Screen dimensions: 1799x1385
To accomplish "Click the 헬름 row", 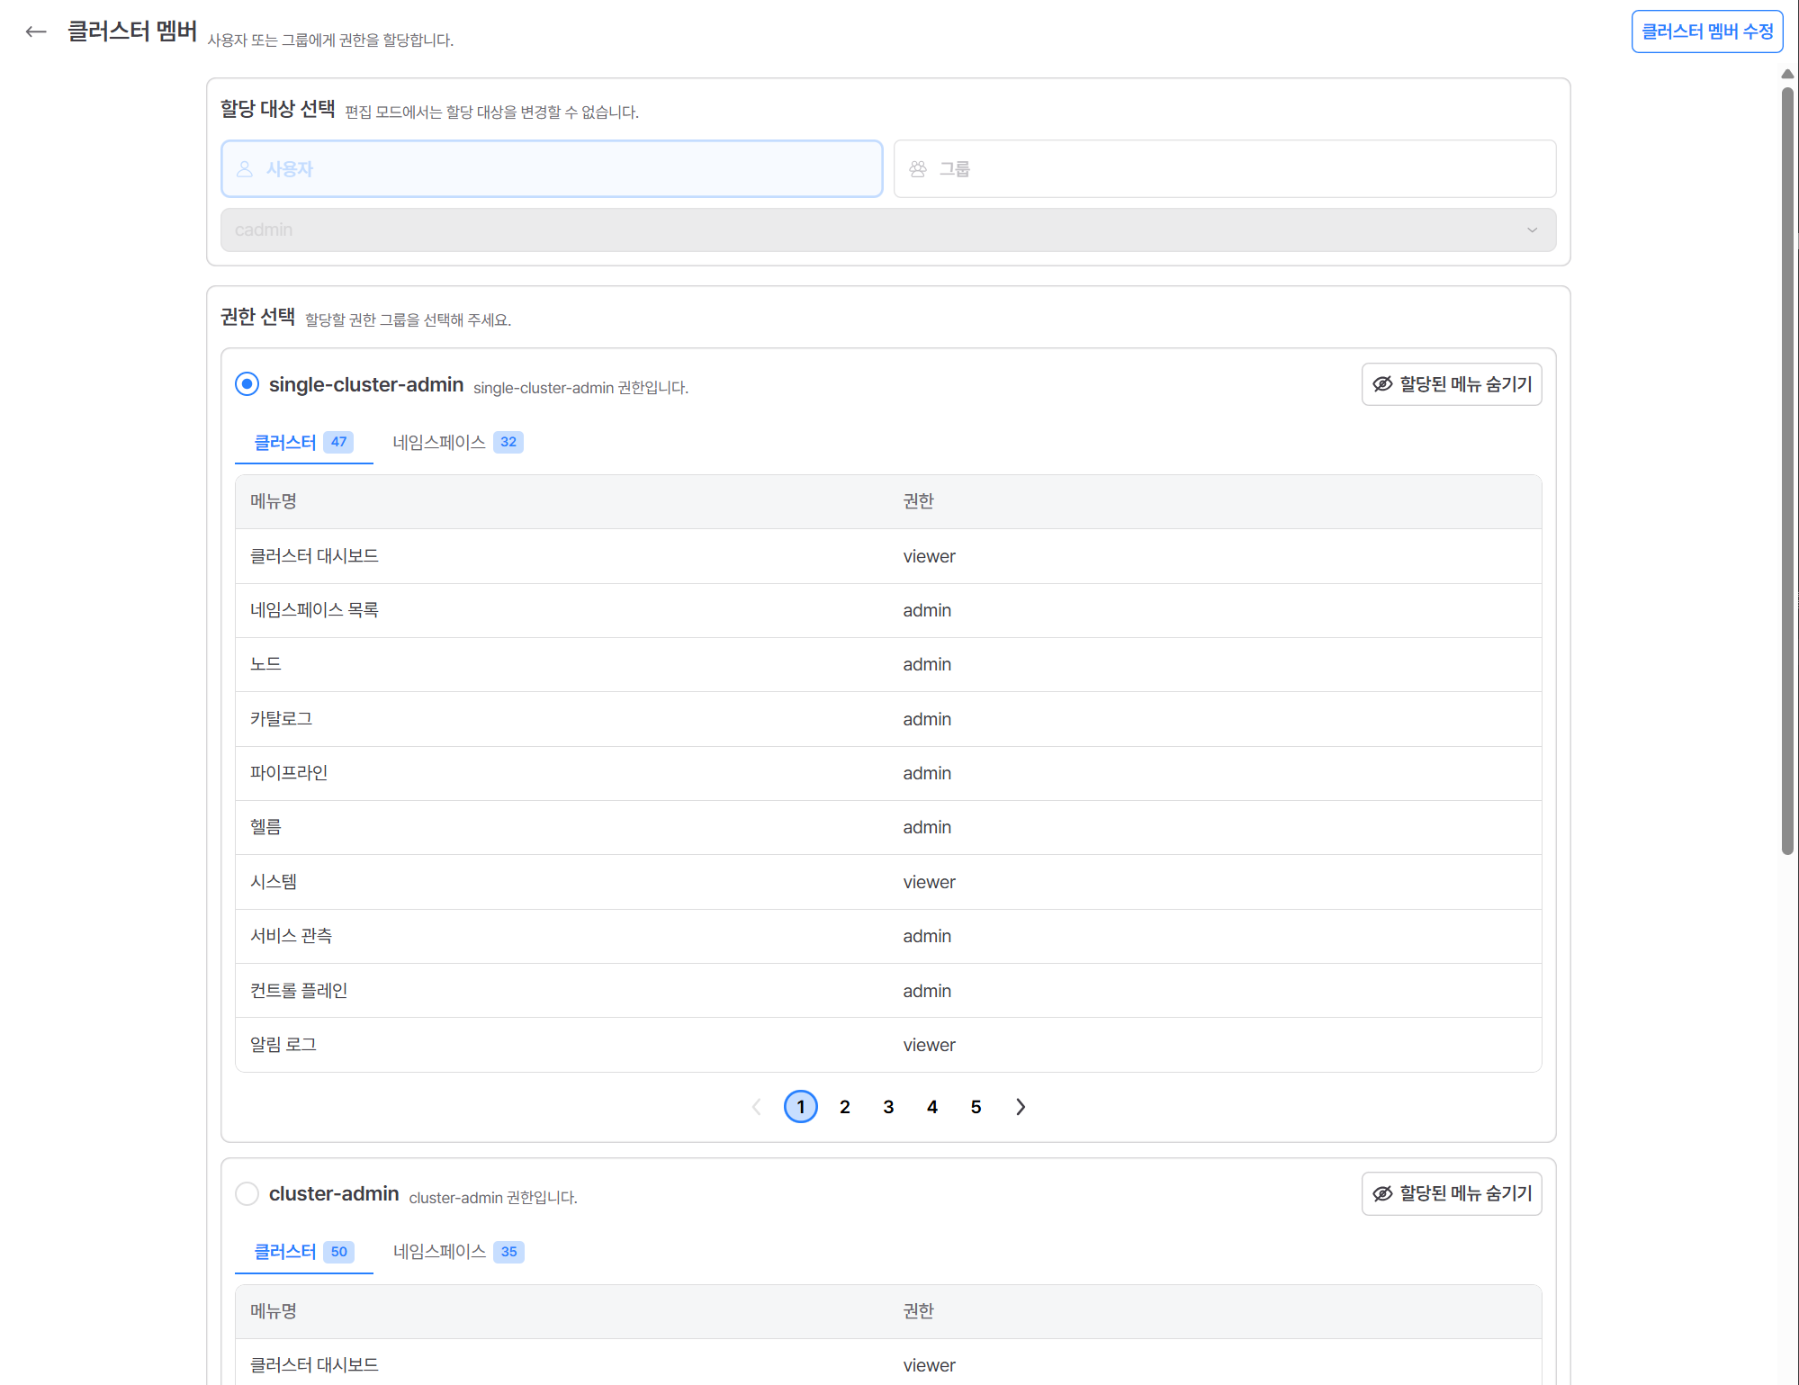I will point(888,828).
